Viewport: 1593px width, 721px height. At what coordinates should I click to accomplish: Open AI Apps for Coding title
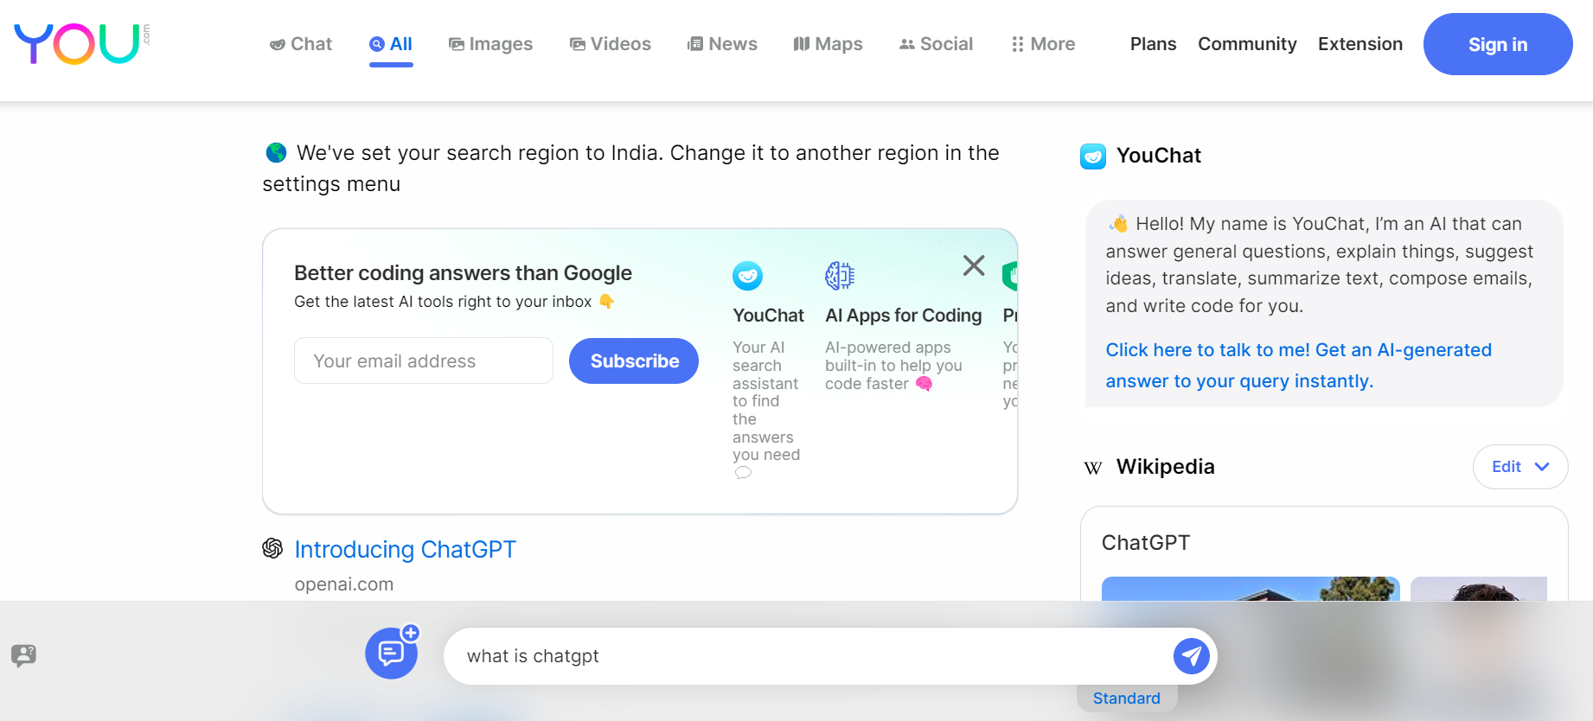click(x=904, y=316)
